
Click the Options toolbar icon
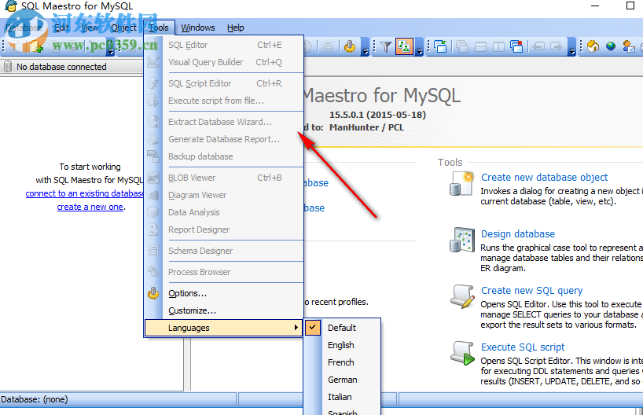350,46
